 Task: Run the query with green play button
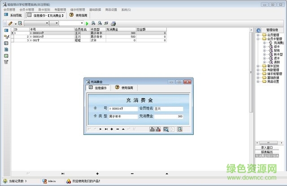(87, 23)
